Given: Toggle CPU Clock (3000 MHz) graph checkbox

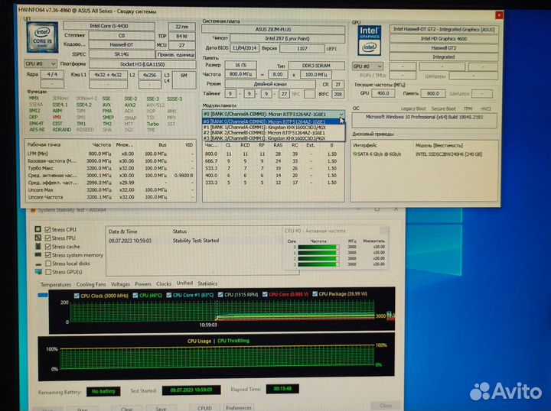Looking at the screenshot, I should point(77,296).
